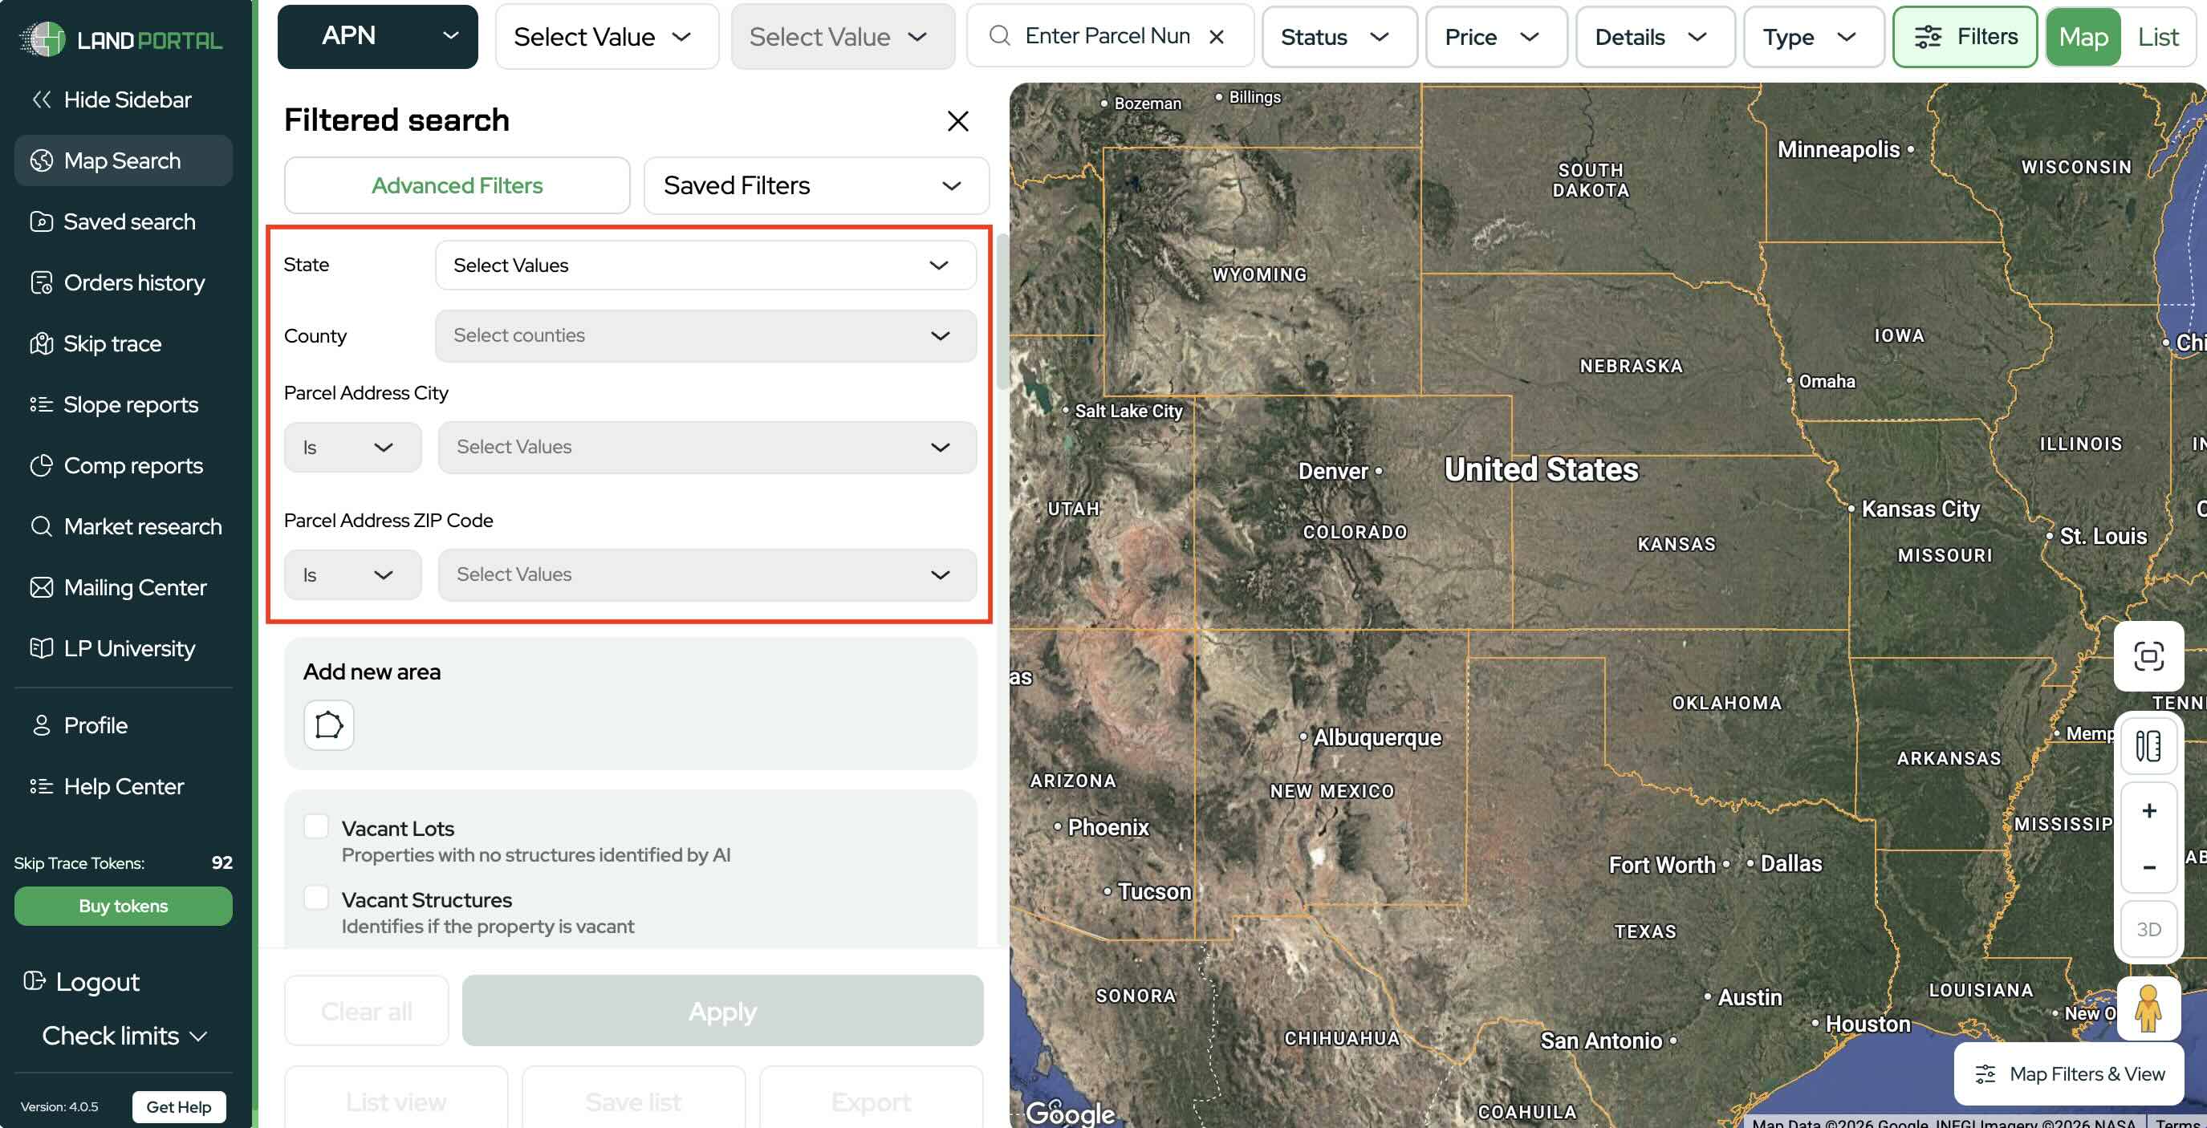Expand the State Select Values dropdown
The width and height of the screenshot is (2207, 1128).
705,266
